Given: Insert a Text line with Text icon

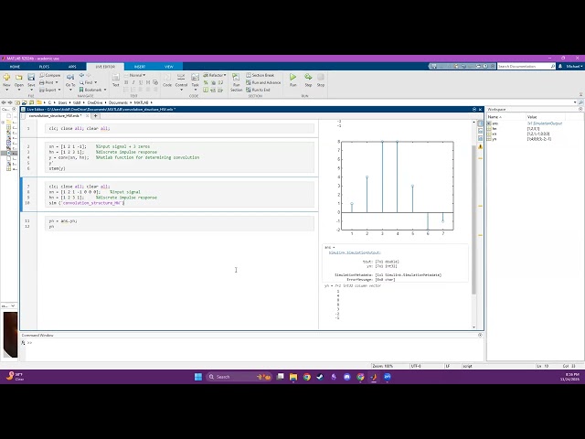Looking at the screenshot, I should click(116, 77).
